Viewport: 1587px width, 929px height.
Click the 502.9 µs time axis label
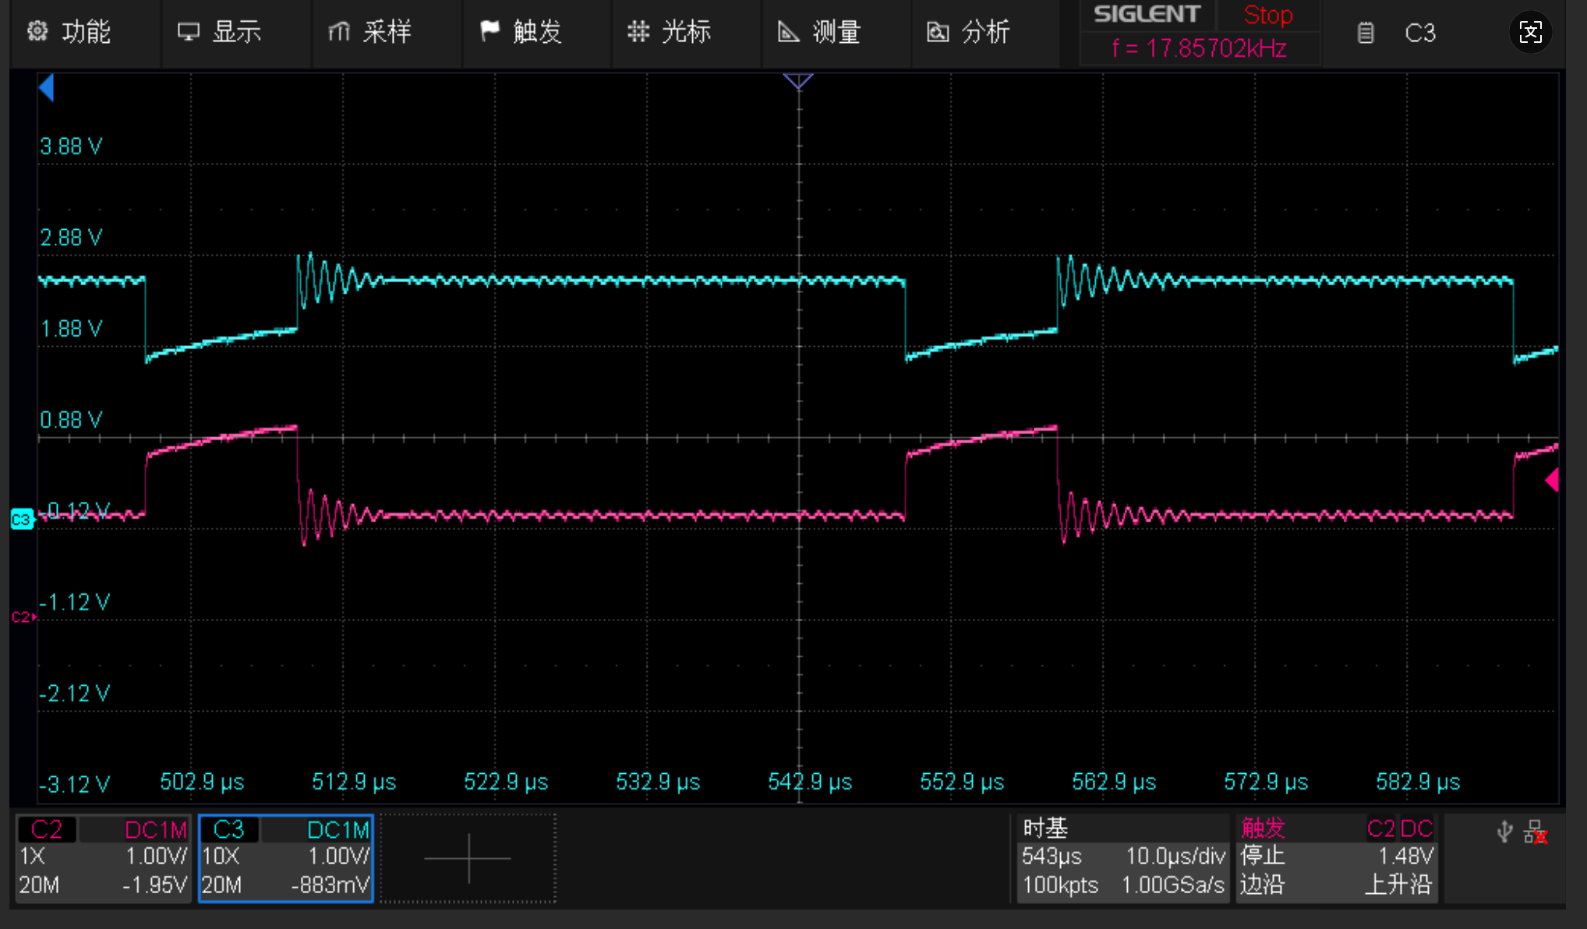click(x=202, y=782)
